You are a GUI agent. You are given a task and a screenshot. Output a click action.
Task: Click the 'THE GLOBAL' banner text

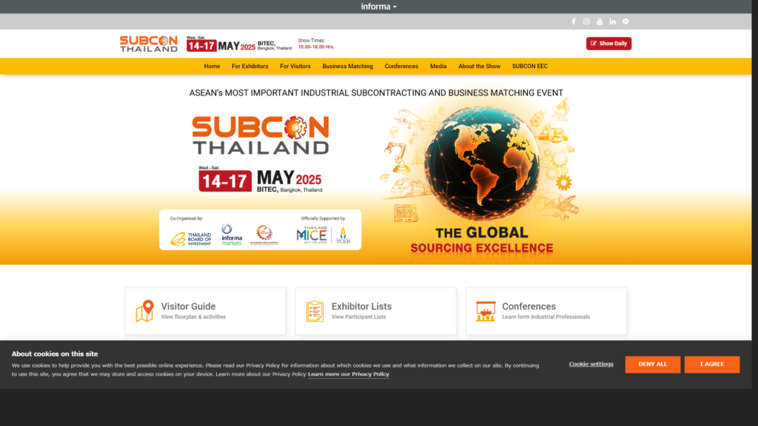(x=481, y=233)
